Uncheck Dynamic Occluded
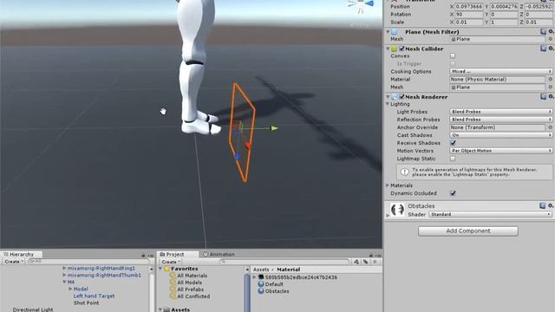Screen dimensions: 555x312 [x=453, y=193]
